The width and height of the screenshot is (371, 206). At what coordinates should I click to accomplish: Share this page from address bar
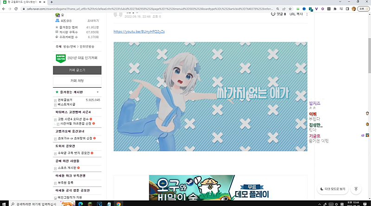click(284, 9)
